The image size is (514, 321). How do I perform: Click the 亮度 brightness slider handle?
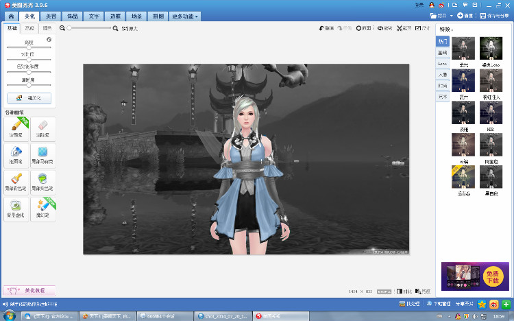pyautogui.click(x=29, y=47)
